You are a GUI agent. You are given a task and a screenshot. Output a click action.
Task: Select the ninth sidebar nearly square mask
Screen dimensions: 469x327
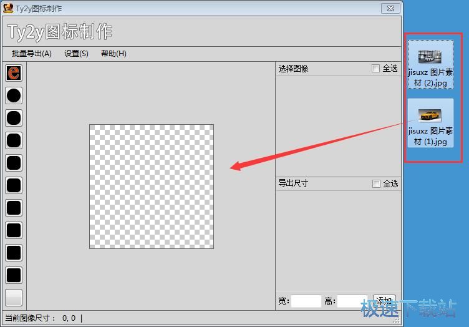(14, 253)
